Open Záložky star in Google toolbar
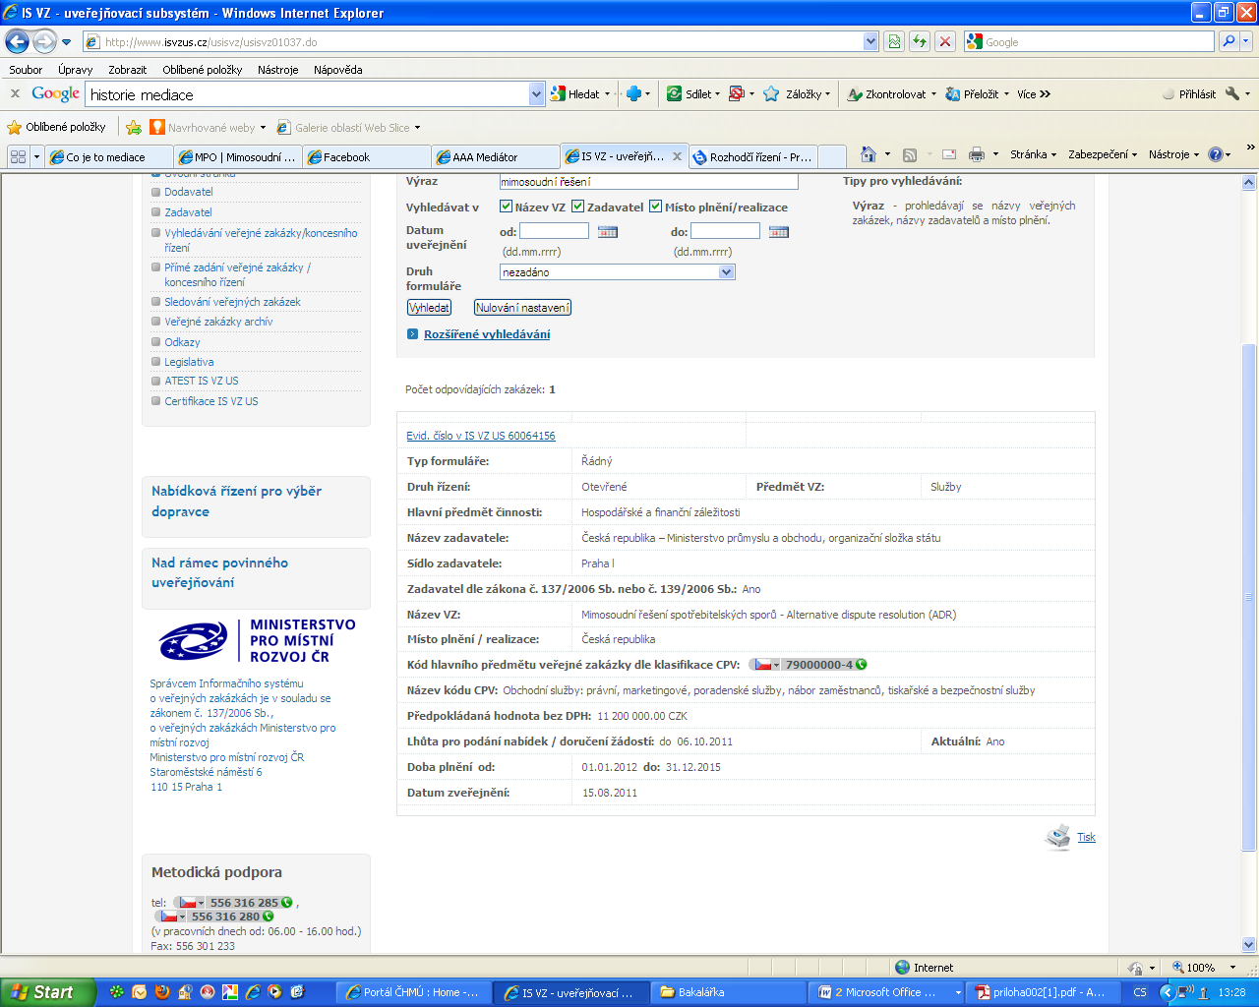The image size is (1259, 1007). tap(771, 94)
